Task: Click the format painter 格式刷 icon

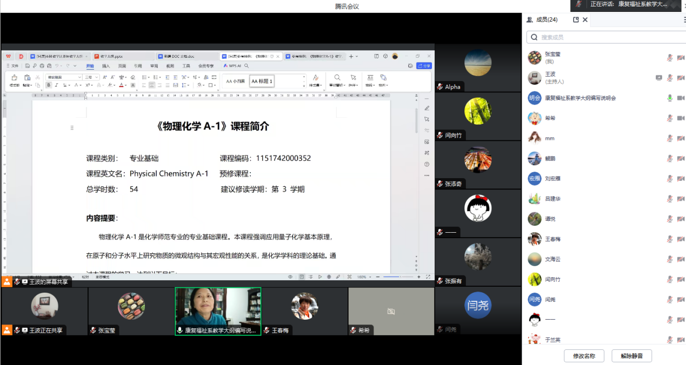Action: click(x=15, y=80)
